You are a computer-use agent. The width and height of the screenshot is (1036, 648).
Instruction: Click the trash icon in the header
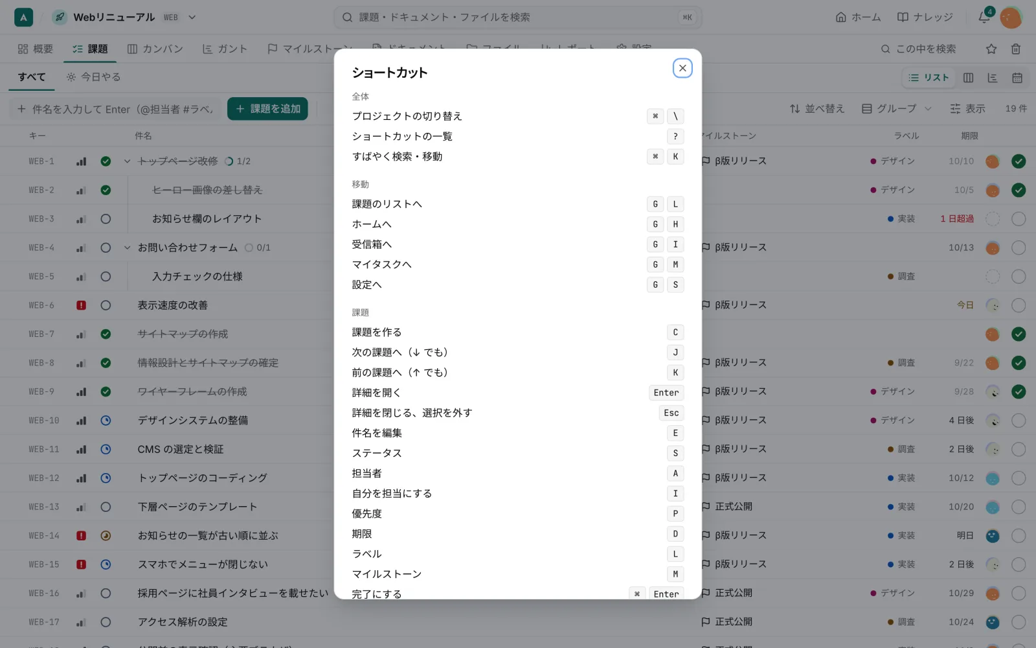[1016, 49]
